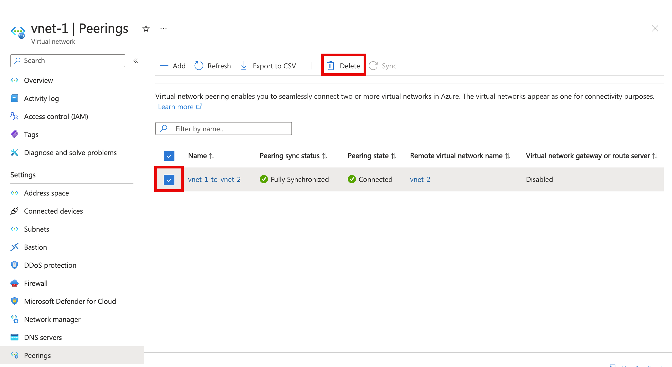Click the vnet-1-to-vnet-2 peering link
The image size is (672, 367).
(x=215, y=179)
